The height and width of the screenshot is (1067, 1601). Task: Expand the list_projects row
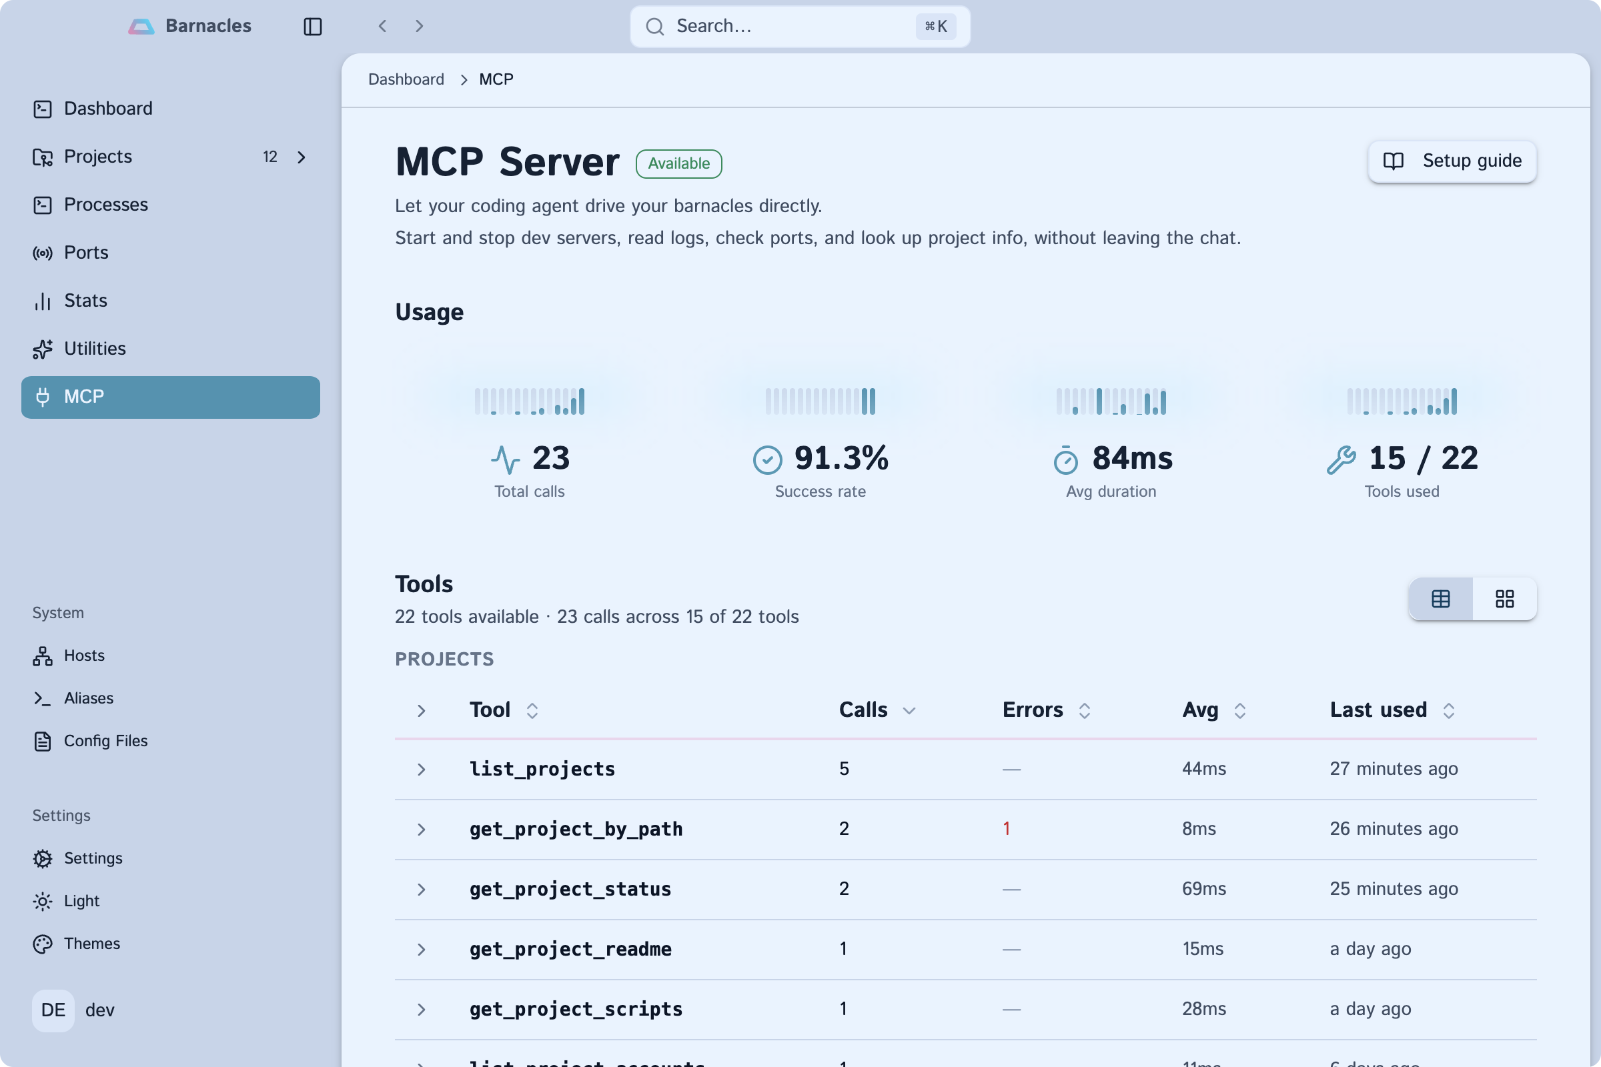point(422,770)
